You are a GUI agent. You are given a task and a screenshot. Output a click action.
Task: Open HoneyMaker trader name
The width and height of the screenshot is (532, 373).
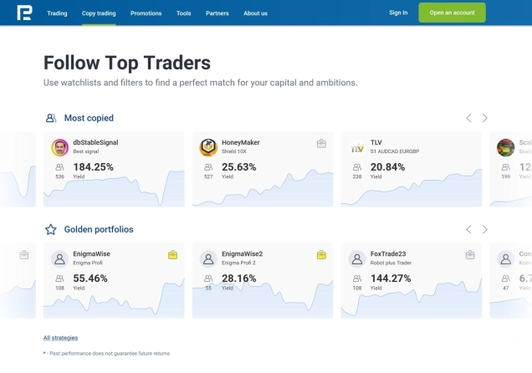[241, 142]
